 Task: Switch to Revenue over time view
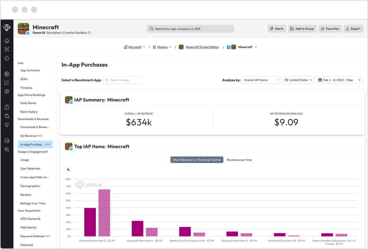[239, 160]
